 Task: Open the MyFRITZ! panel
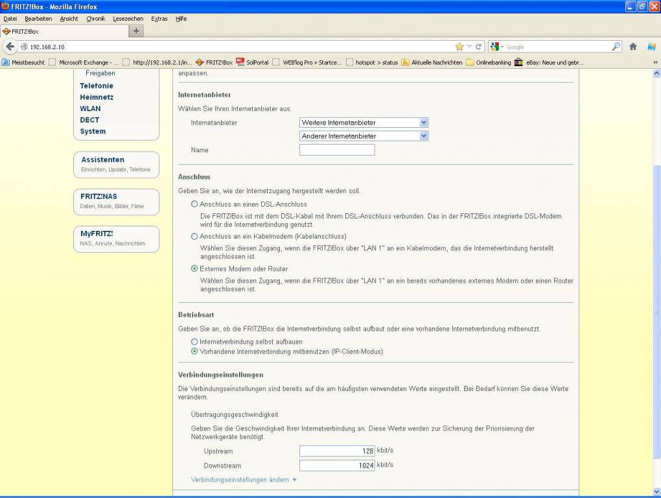coord(117,239)
